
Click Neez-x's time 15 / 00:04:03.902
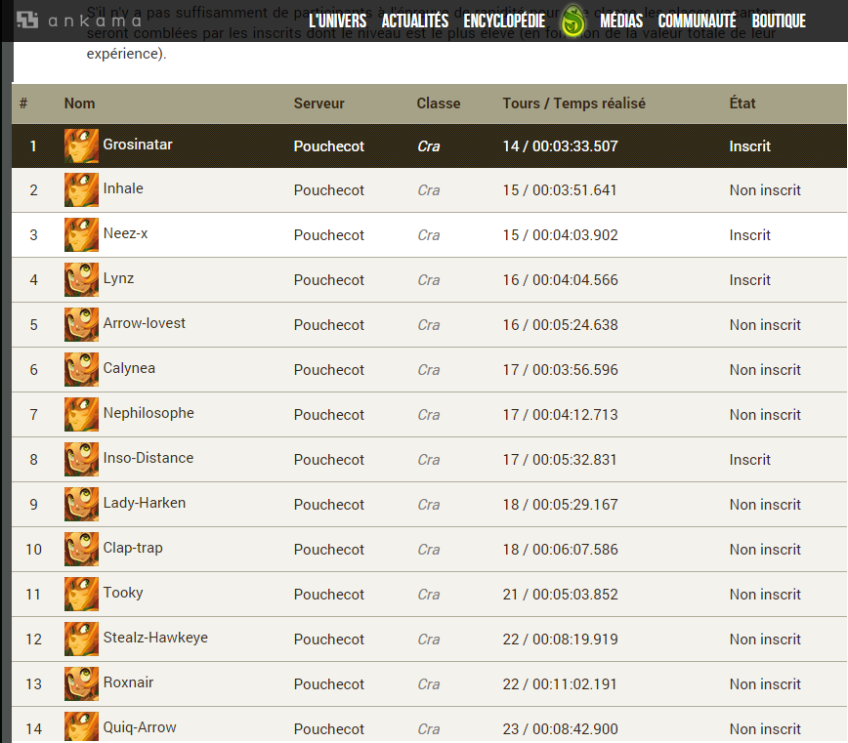pos(561,235)
